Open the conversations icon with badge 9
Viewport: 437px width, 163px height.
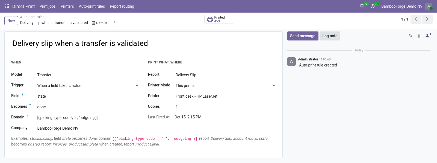coord(362,6)
